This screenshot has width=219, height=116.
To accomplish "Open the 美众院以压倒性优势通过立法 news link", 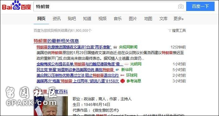I will [78, 75].
